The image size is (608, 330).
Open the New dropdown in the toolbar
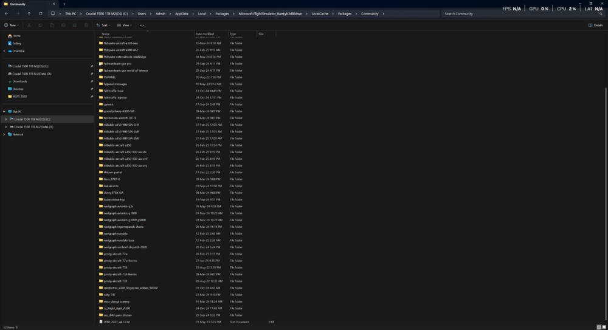tap(11, 25)
